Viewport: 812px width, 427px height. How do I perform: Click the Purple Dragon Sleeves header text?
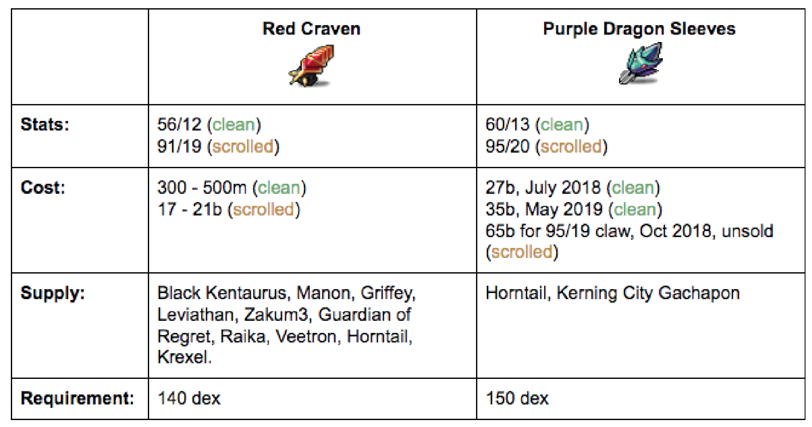639,29
